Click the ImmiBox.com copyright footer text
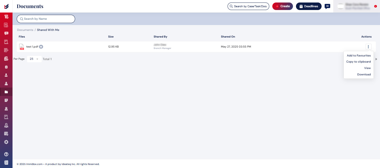 (58, 164)
